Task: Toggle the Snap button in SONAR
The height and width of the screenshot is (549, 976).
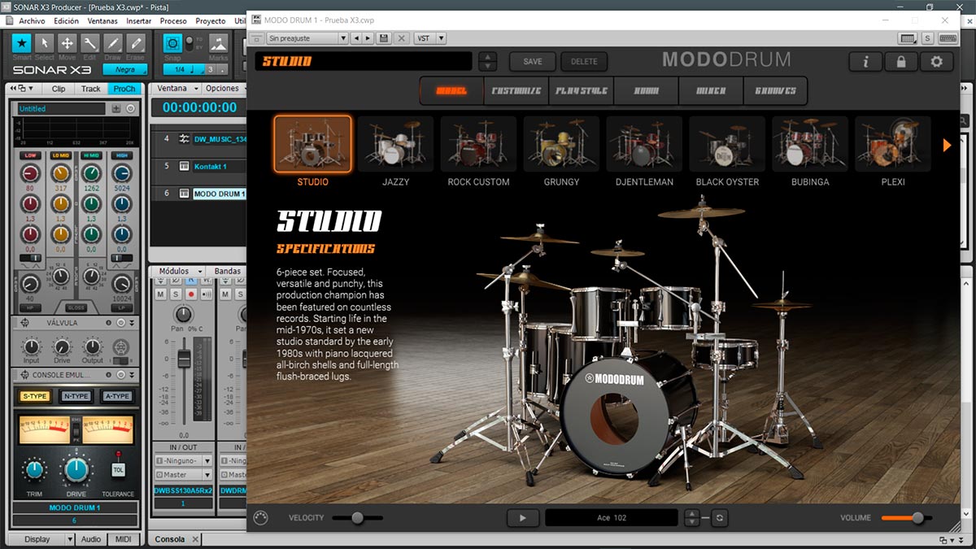Action: pos(172,42)
